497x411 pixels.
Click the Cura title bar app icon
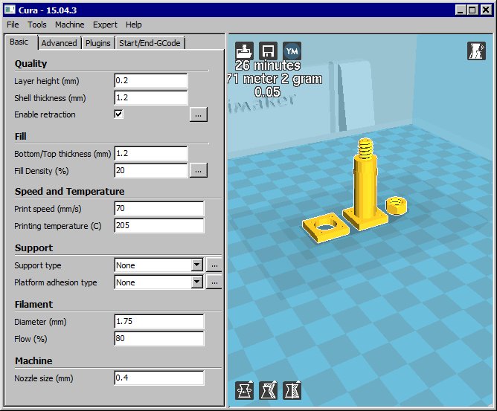tap(10, 10)
